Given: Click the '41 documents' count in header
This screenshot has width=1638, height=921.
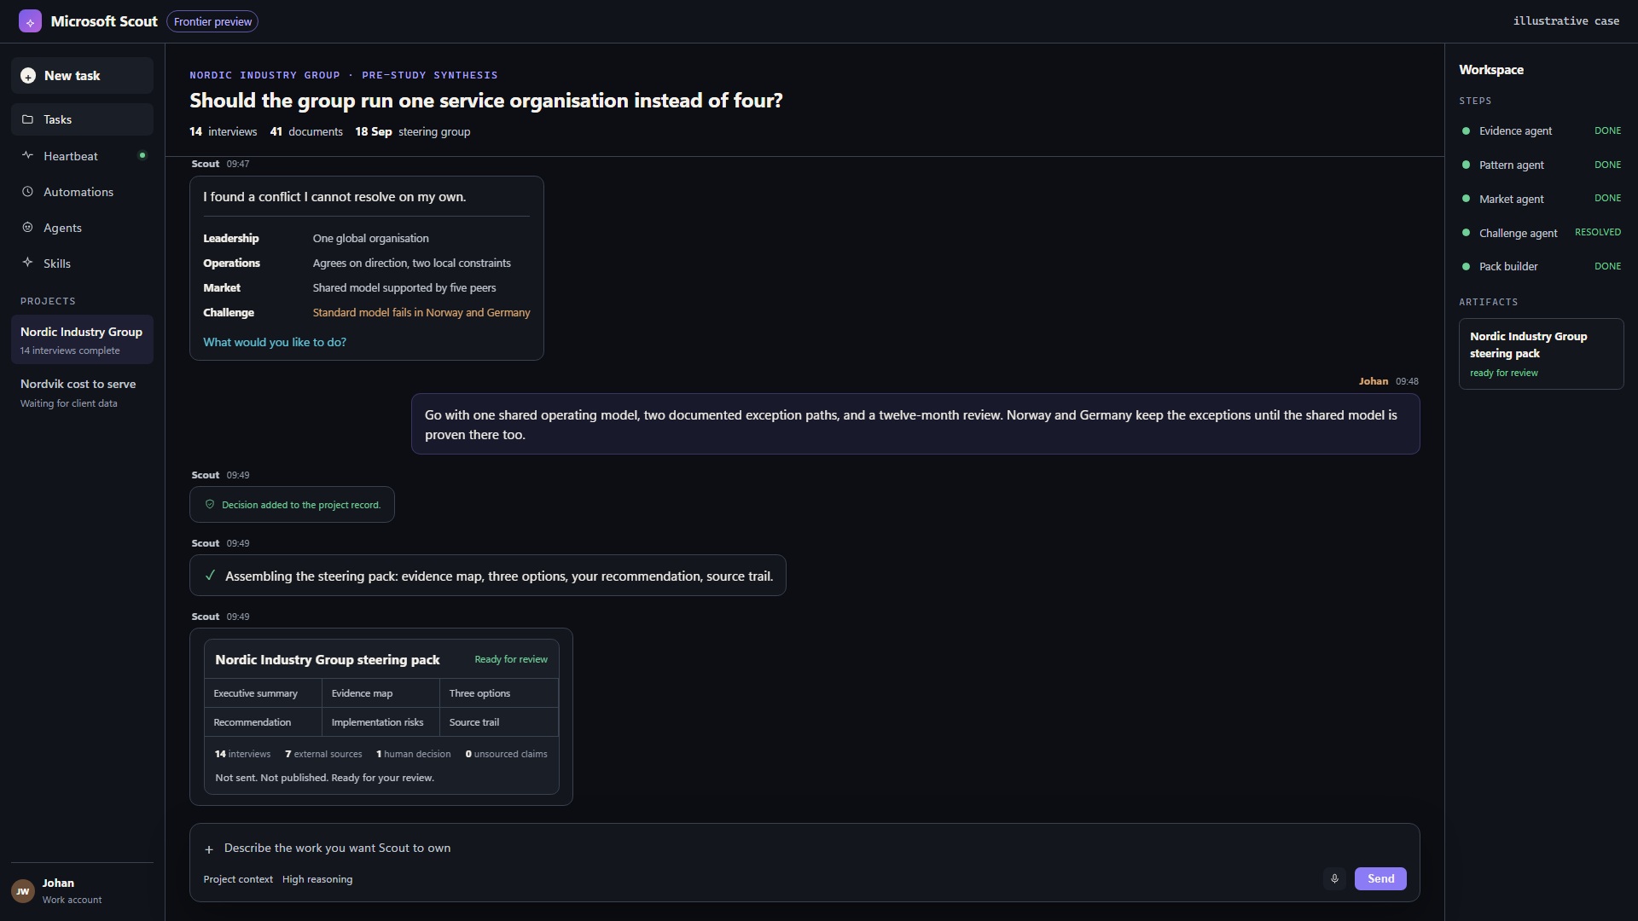Looking at the screenshot, I should coord(306,132).
